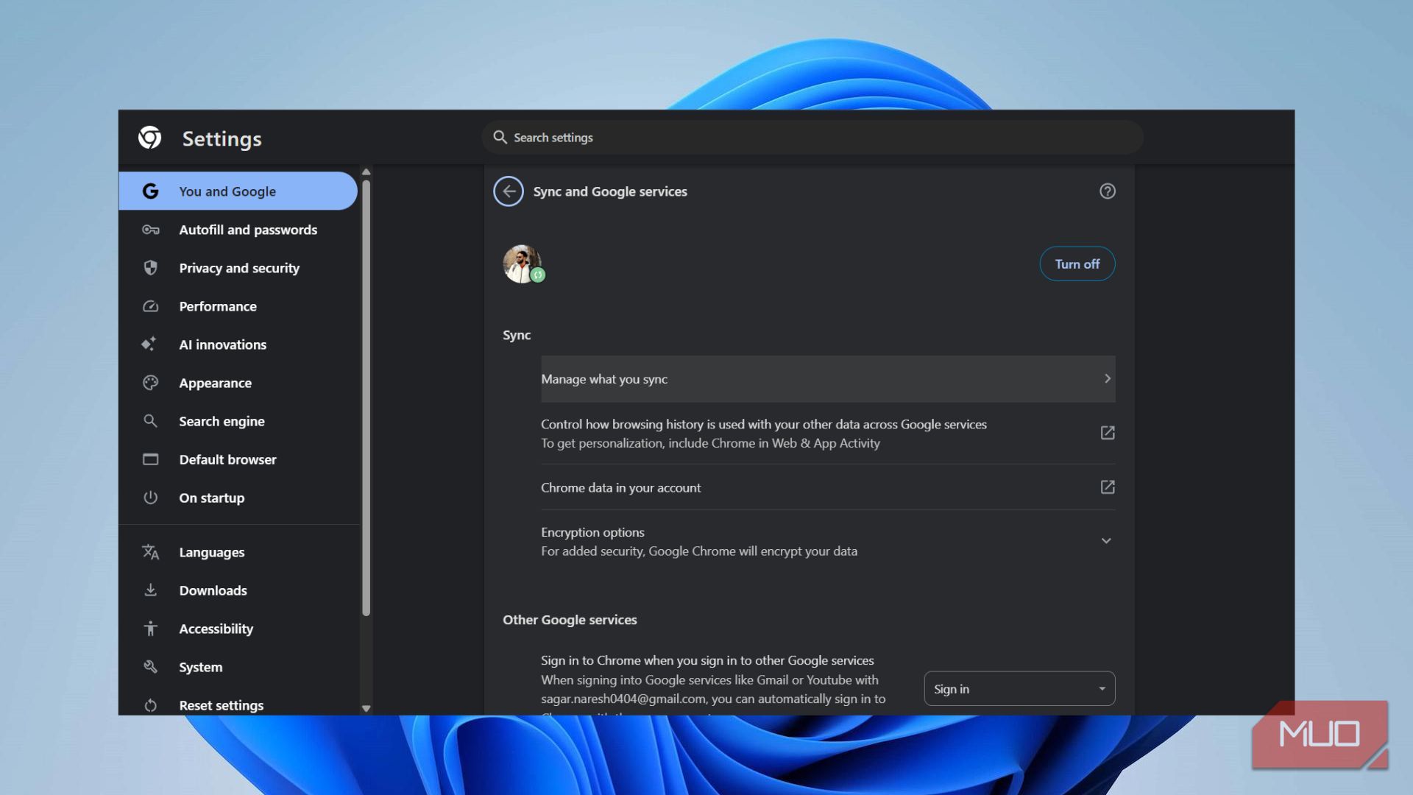Image resolution: width=1413 pixels, height=795 pixels.
Task: Click the back arrow next to Sync and Google services
Action: (x=509, y=191)
